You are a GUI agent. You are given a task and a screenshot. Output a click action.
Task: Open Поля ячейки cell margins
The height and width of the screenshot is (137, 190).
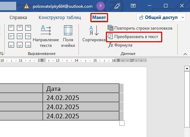(68, 36)
